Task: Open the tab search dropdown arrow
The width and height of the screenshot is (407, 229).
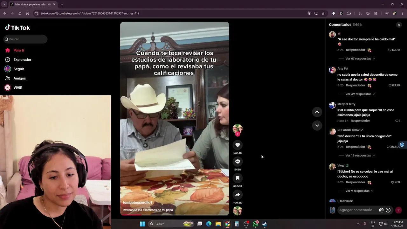Action: click(x=4, y=4)
